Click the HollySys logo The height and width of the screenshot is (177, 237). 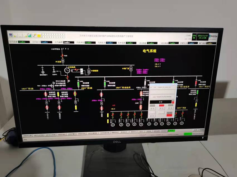(x=211, y=36)
